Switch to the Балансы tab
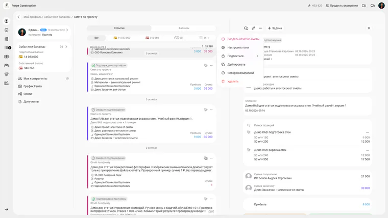The image size is (388, 218). [x=184, y=28]
